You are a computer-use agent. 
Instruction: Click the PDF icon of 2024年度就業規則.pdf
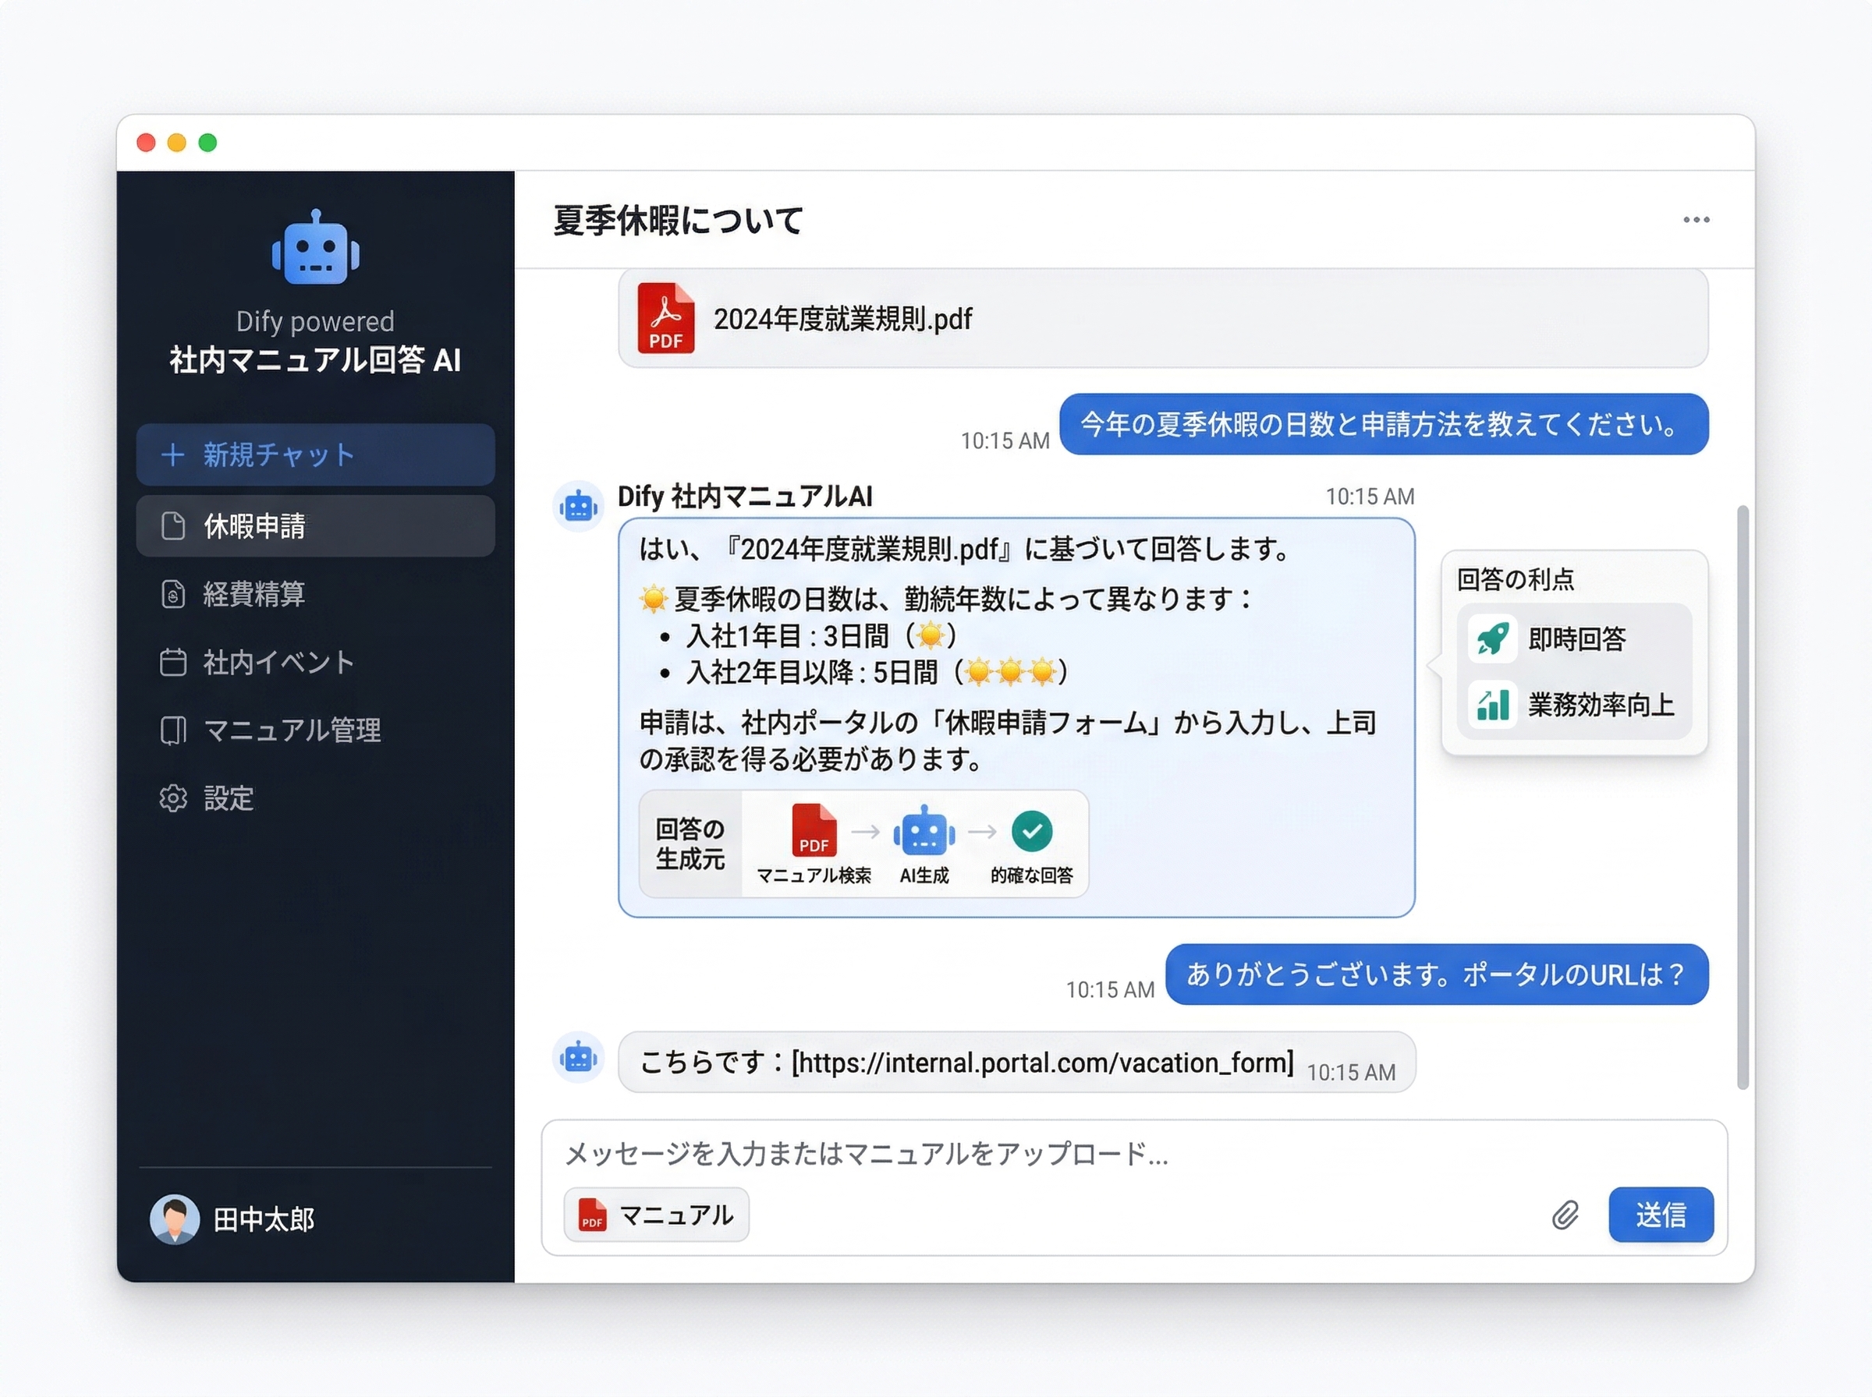[x=666, y=318]
